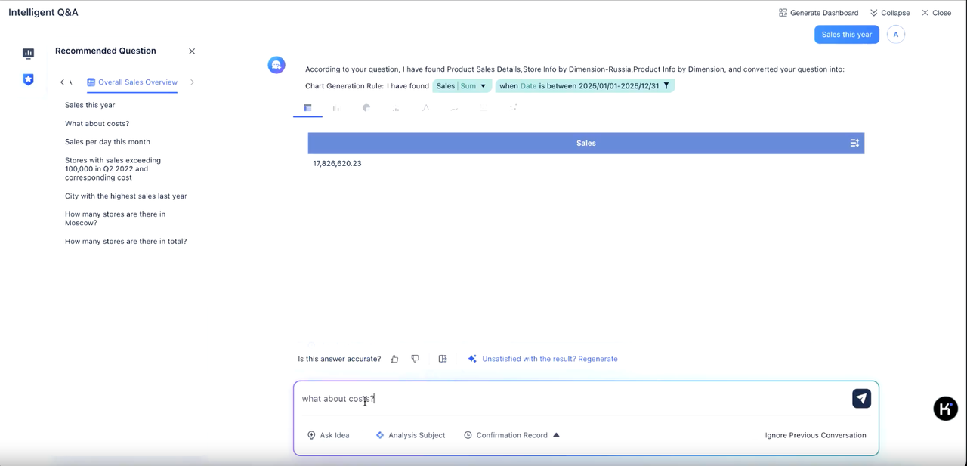The image size is (967, 466).
Task: Click the question text input field
Action: (x=567, y=399)
